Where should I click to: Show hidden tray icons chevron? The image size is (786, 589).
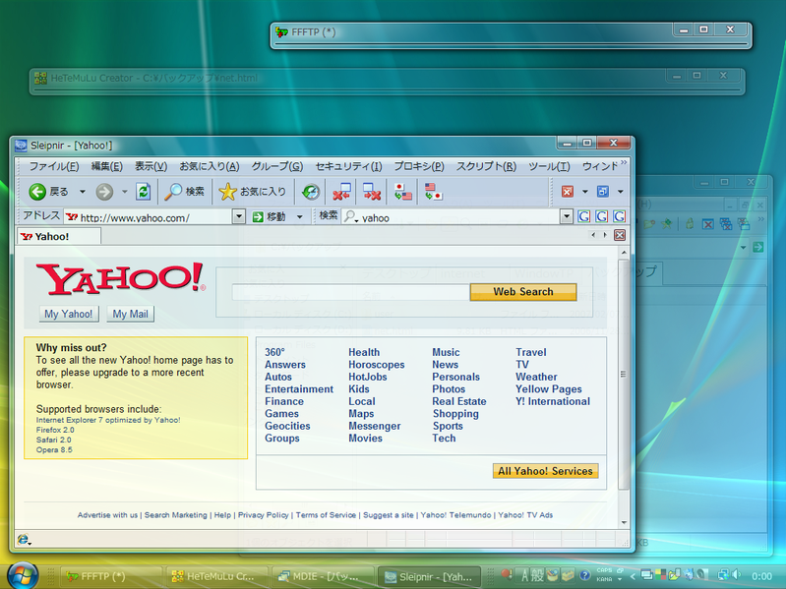pyautogui.click(x=633, y=576)
